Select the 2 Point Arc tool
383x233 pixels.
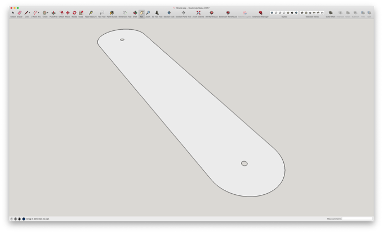[35, 13]
